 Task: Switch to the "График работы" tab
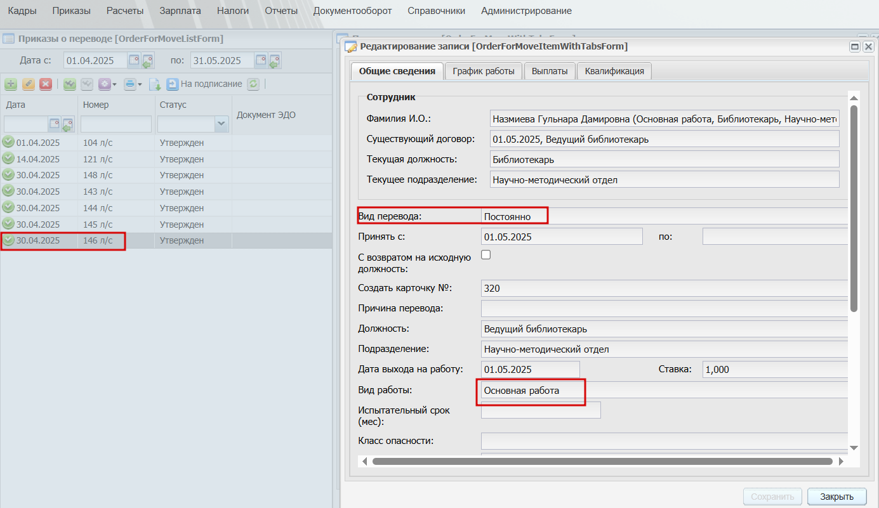pos(484,71)
